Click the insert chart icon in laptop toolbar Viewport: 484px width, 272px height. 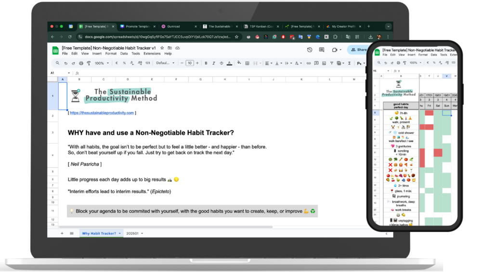tap(324, 63)
